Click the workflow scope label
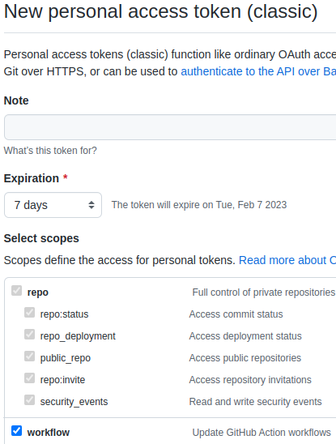336x444 pixels. click(x=49, y=433)
